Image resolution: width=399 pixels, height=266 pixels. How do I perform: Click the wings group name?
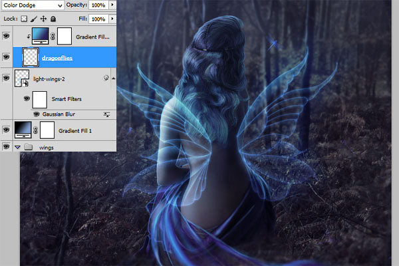tap(47, 148)
